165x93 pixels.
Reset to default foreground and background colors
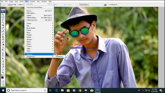[x=2, y=75]
